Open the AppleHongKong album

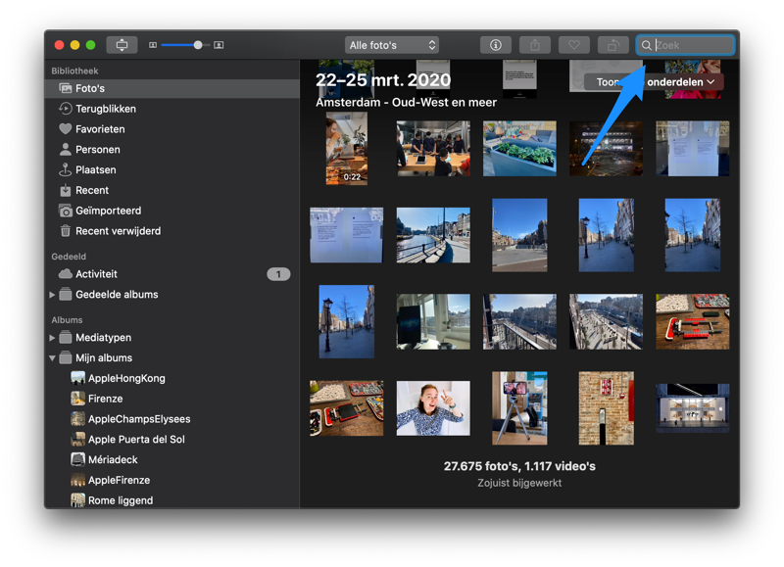(172, 379)
